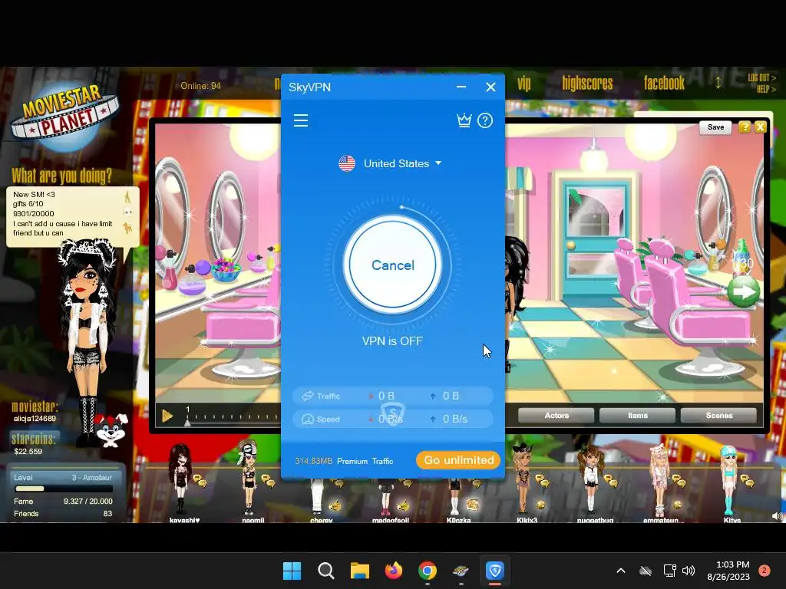Open taskbar Search
Screen dimensions: 786x589
coord(325,571)
